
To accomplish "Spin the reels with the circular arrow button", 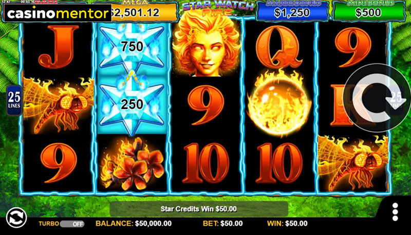I will click(x=377, y=98).
